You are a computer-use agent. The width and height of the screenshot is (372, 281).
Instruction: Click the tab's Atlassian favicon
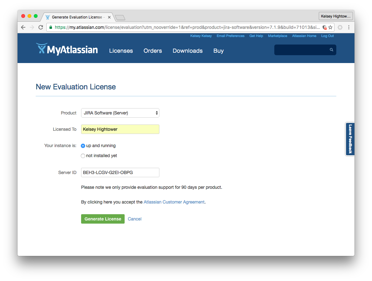(48, 17)
